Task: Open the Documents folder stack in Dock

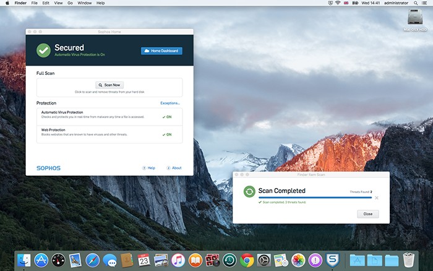Action: click(374, 260)
